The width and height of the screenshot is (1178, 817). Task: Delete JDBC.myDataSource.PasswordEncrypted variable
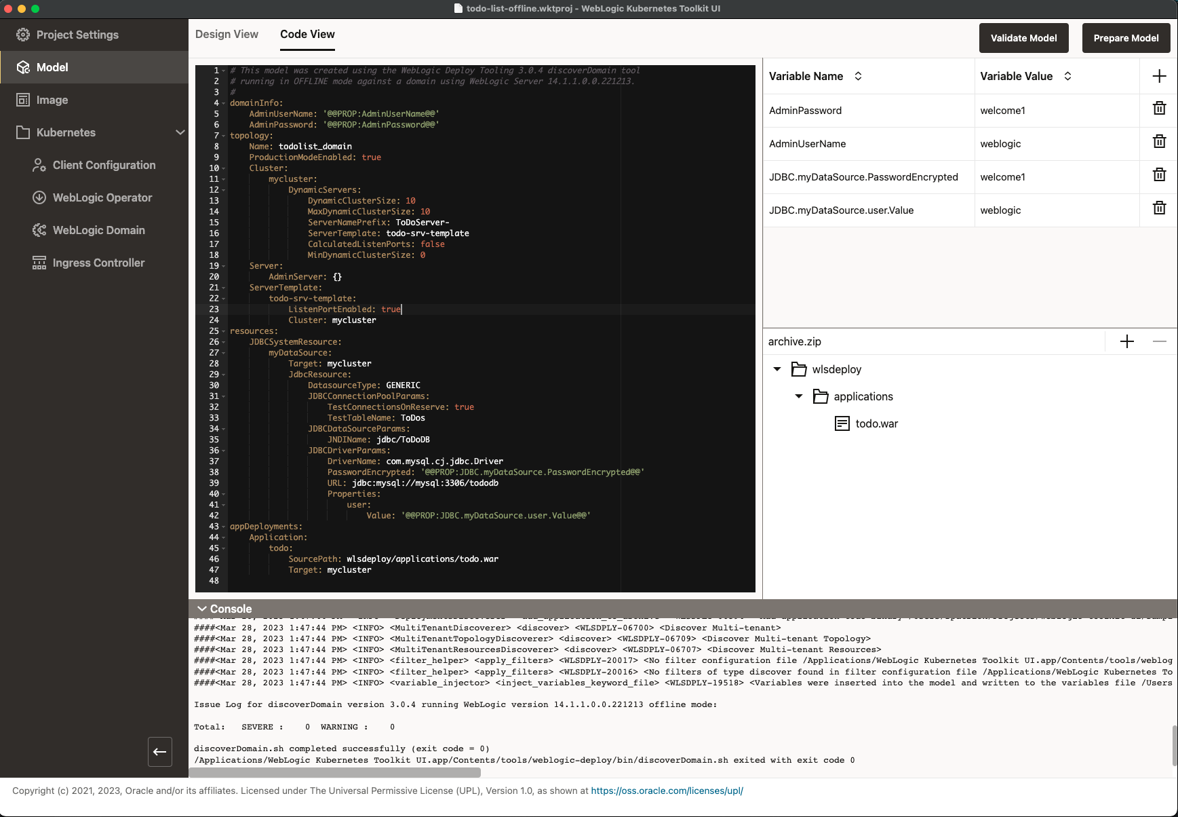pyautogui.click(x=1159, y=175)
